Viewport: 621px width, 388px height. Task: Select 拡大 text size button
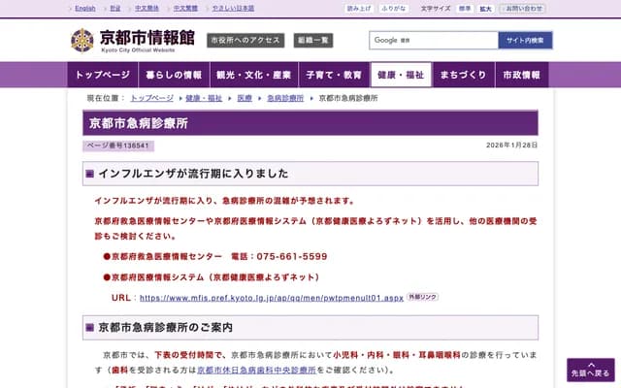point(485,9)
